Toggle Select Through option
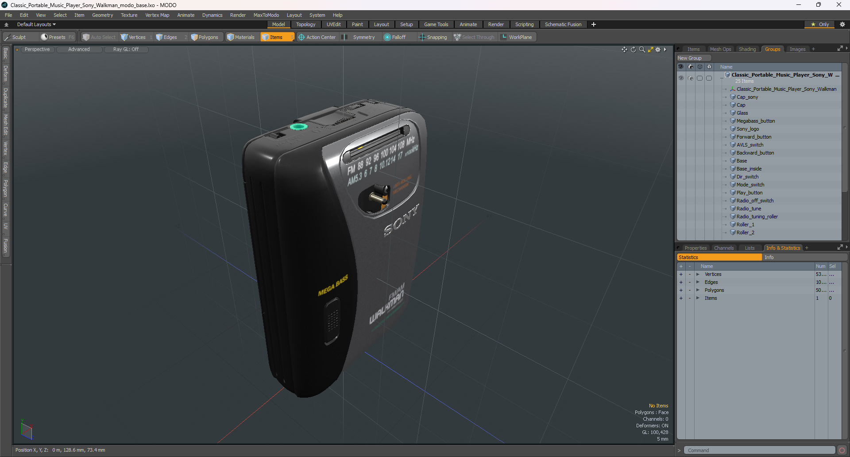This screenshot has width=850, height=457. tap(474, 37)
